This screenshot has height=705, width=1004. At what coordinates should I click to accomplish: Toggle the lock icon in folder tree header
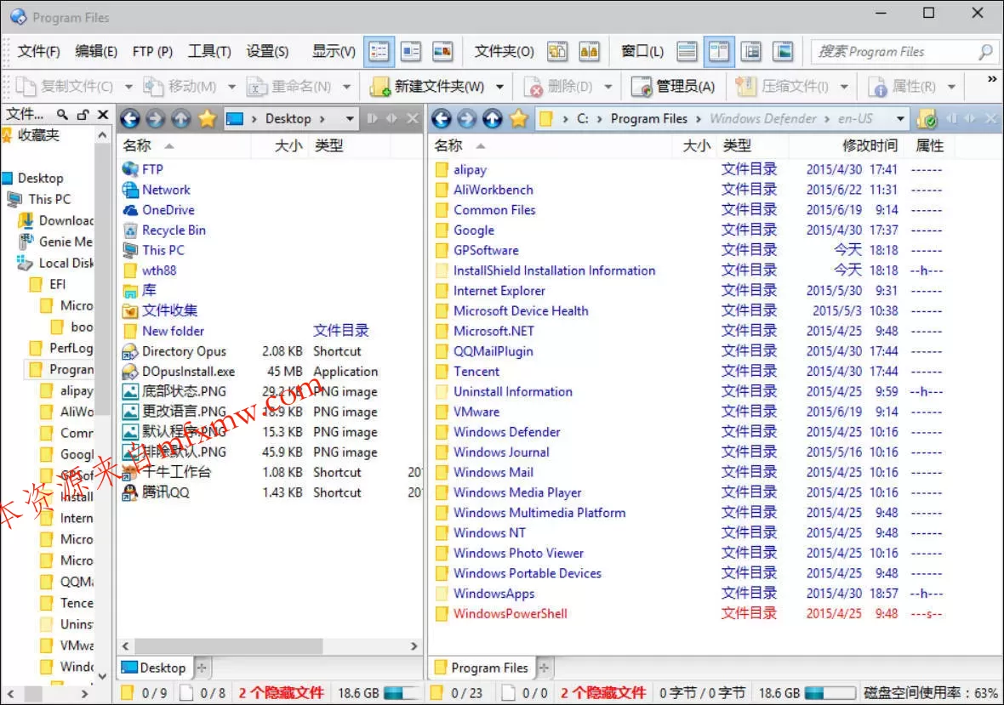83,115
